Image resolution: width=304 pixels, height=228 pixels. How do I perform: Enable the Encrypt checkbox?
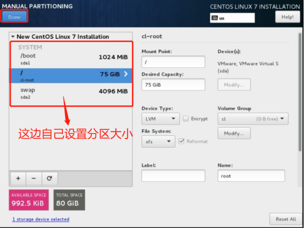pyautogui.click(x=185, y=118)
